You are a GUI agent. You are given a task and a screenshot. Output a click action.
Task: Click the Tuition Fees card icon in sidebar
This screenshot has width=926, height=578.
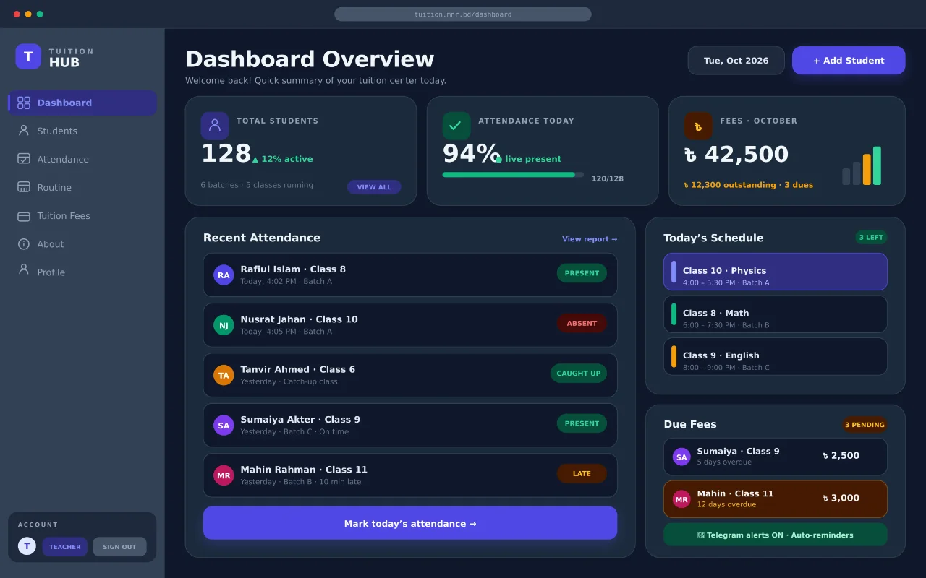pos(24,216)
